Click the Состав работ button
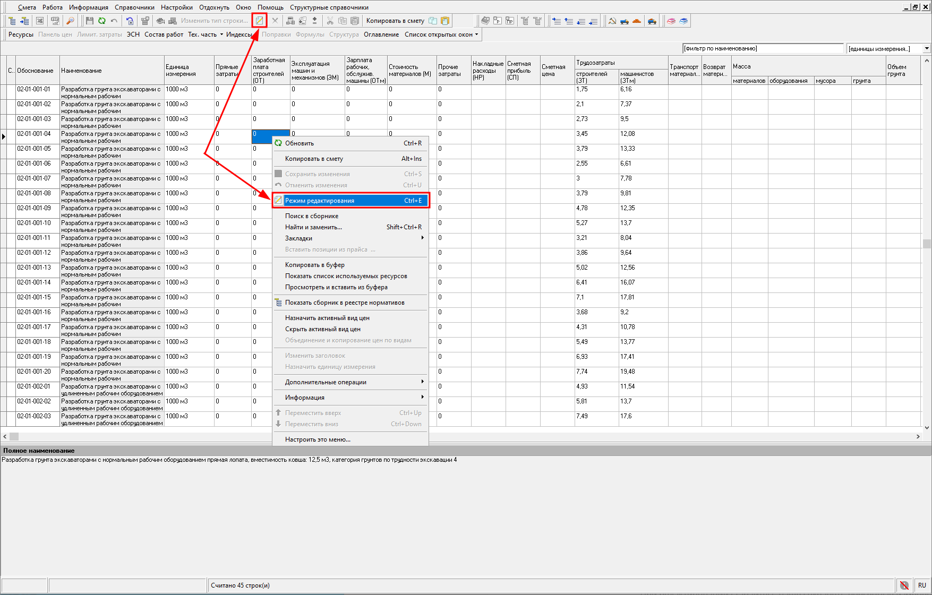 click(164, 35)
